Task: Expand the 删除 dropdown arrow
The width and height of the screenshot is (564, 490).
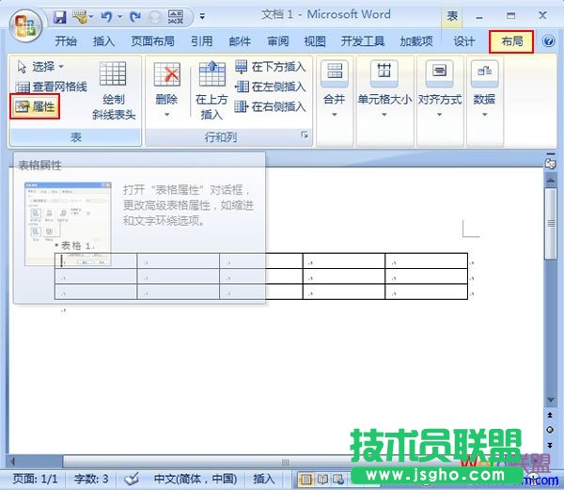Action: click(x=166, y=115)
